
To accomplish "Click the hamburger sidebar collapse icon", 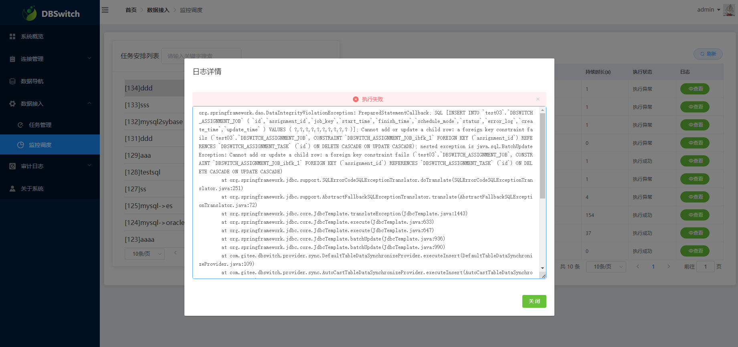I will pos(105,10).
